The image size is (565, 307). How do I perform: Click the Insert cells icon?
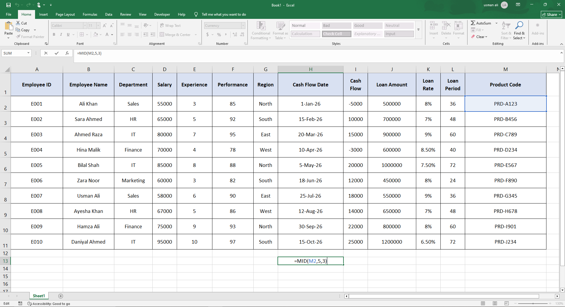click(x=434, y=26)
